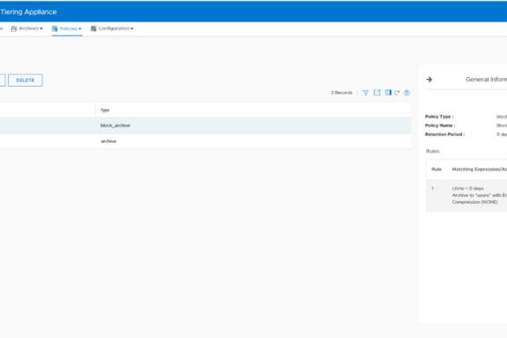Select the block_archive policy row

(x=205, y=126)
